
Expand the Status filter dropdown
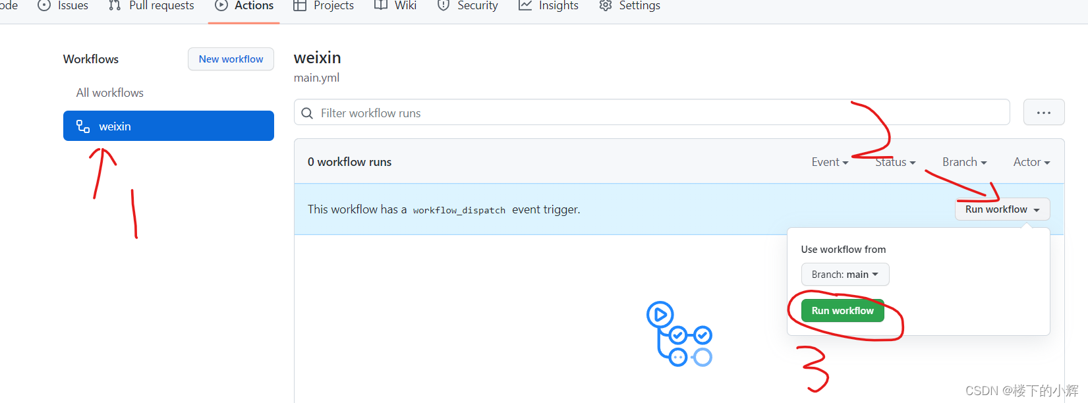(x=895, y=162)
